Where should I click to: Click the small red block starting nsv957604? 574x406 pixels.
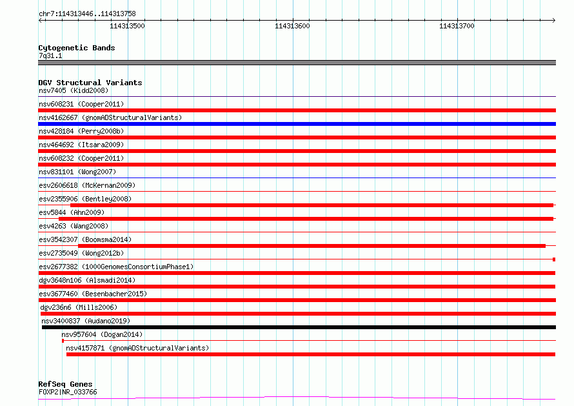point(63,341)
